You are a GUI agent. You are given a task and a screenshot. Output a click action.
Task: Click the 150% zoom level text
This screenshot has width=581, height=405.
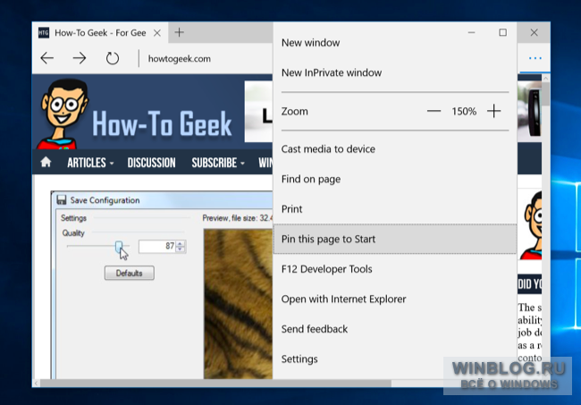pos(464,111)
